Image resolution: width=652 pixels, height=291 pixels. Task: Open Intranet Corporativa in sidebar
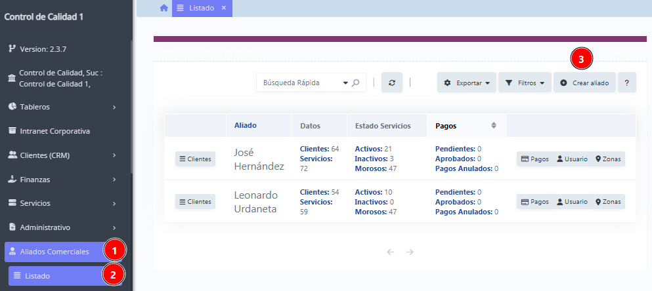point(54,131)
